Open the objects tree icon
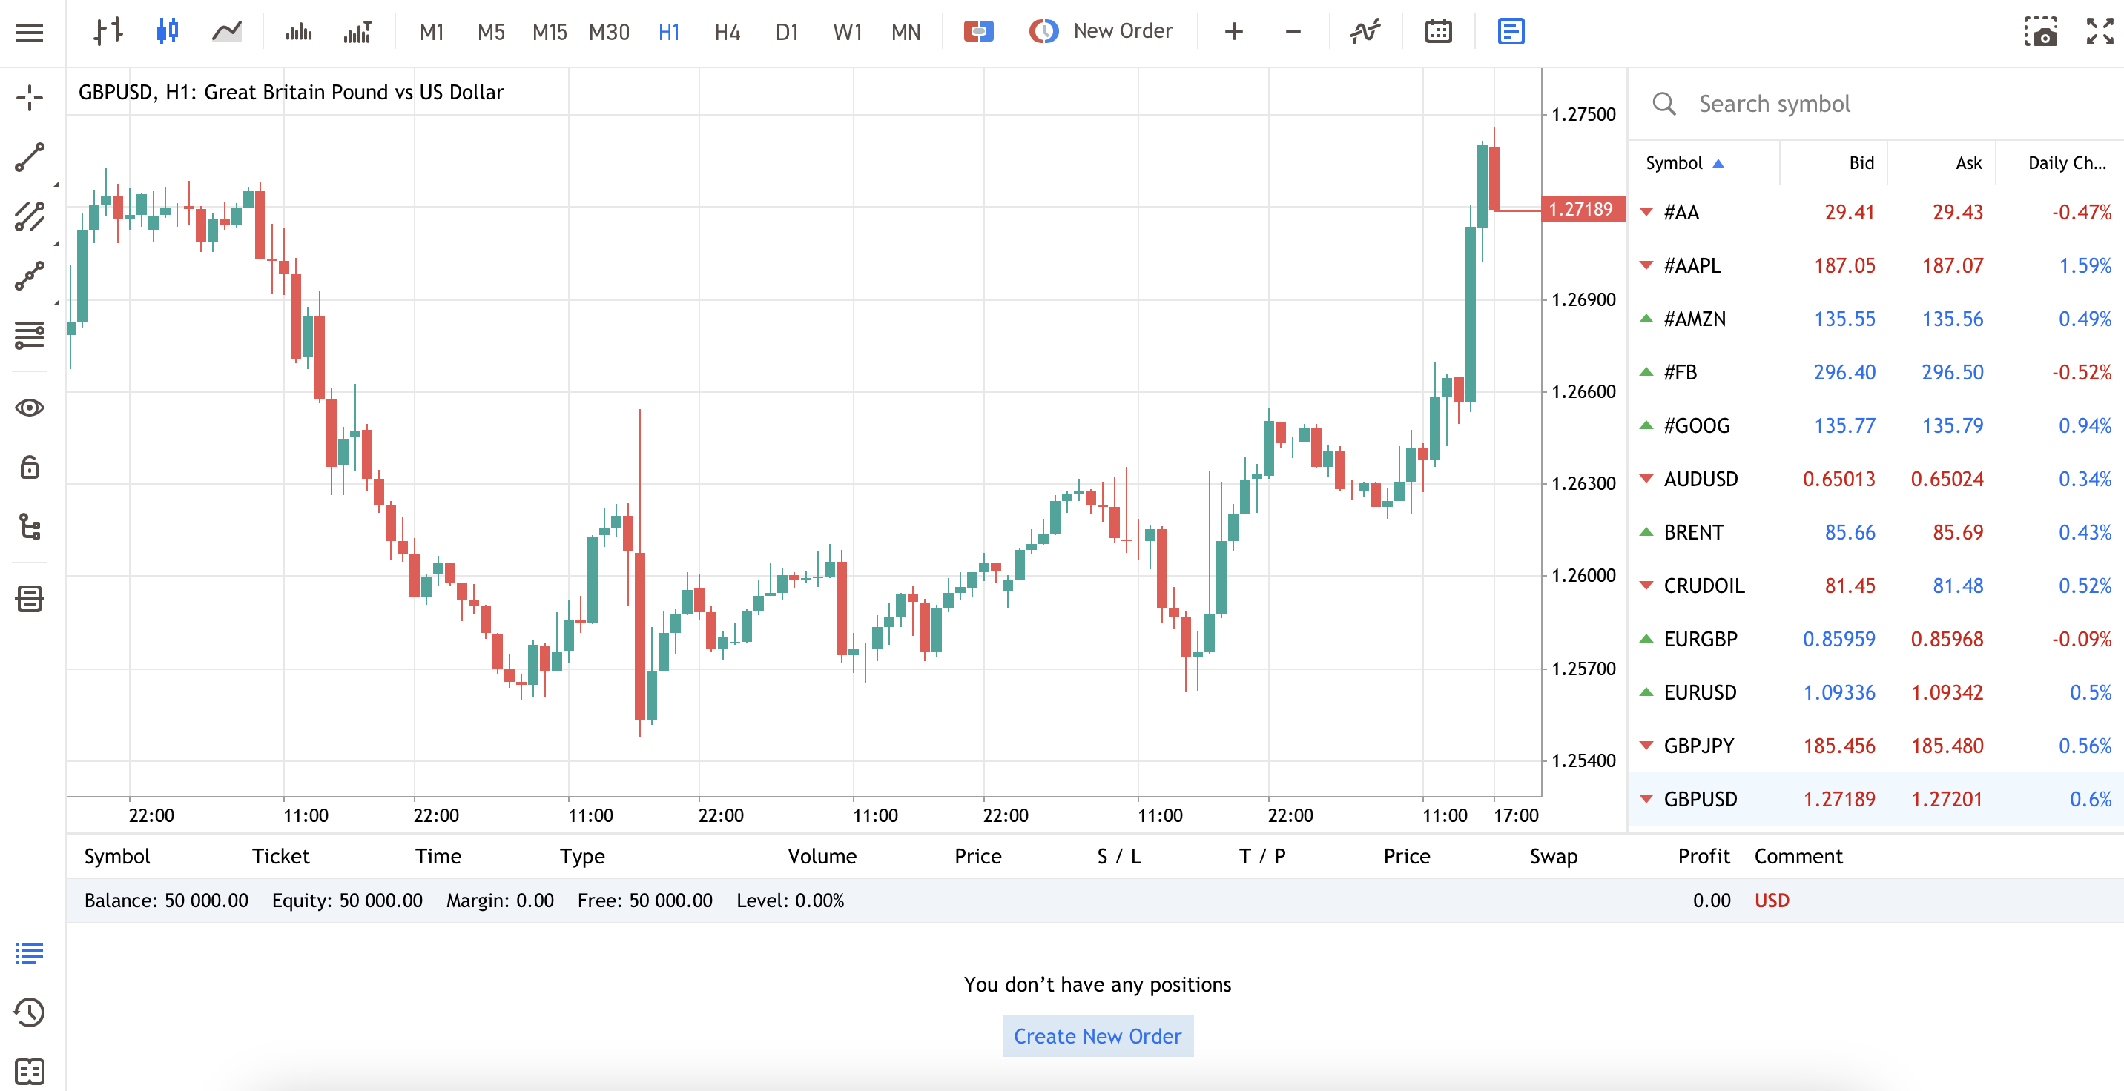The width and height of the screenshot is (2124, 1091). coord(30,526)
